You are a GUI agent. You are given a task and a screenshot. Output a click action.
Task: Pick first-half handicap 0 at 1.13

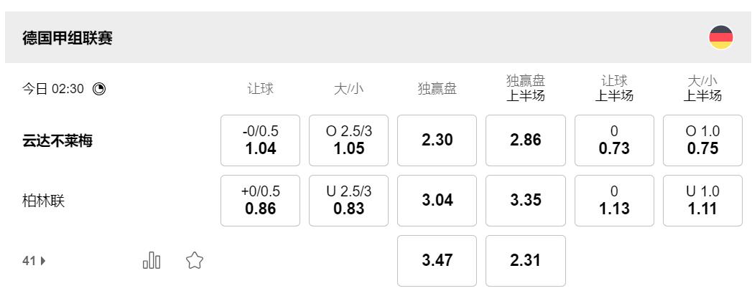[x=614, y=201]
